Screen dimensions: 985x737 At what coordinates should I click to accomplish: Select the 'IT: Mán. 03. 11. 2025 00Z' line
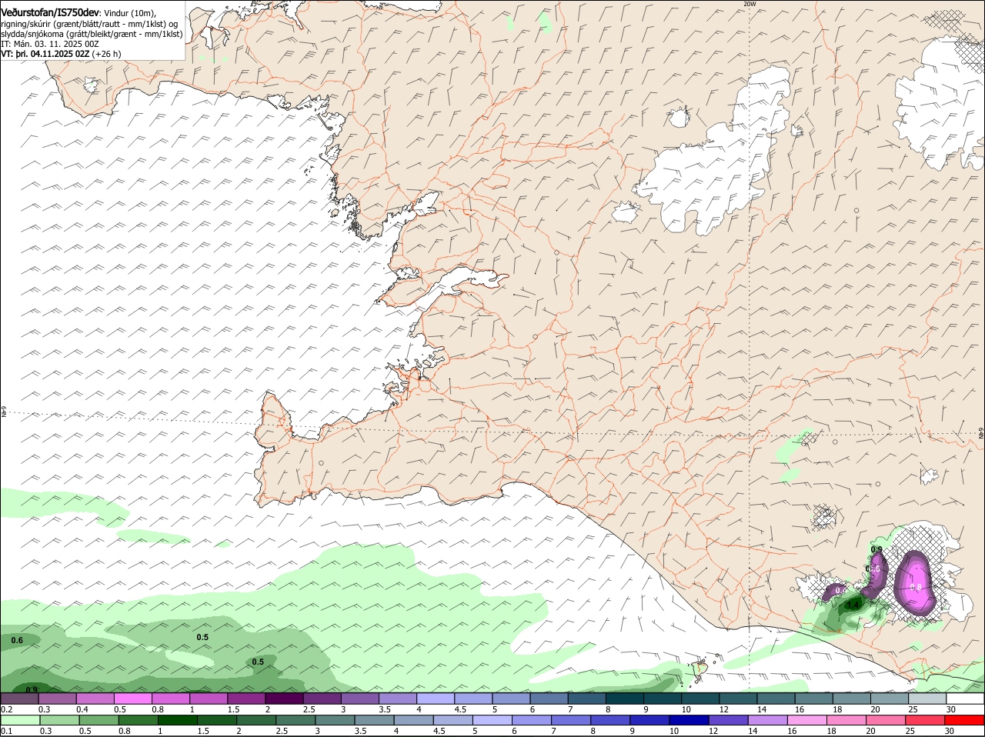50,44
